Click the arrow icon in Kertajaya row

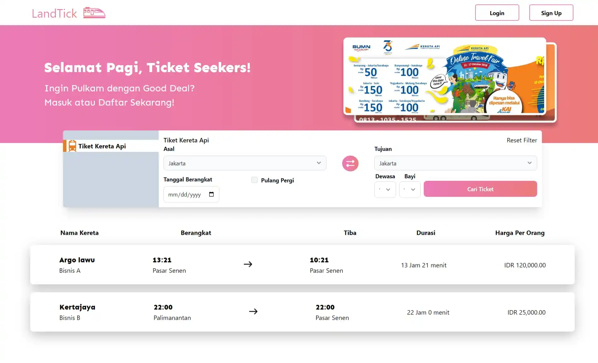coord(253,311)
